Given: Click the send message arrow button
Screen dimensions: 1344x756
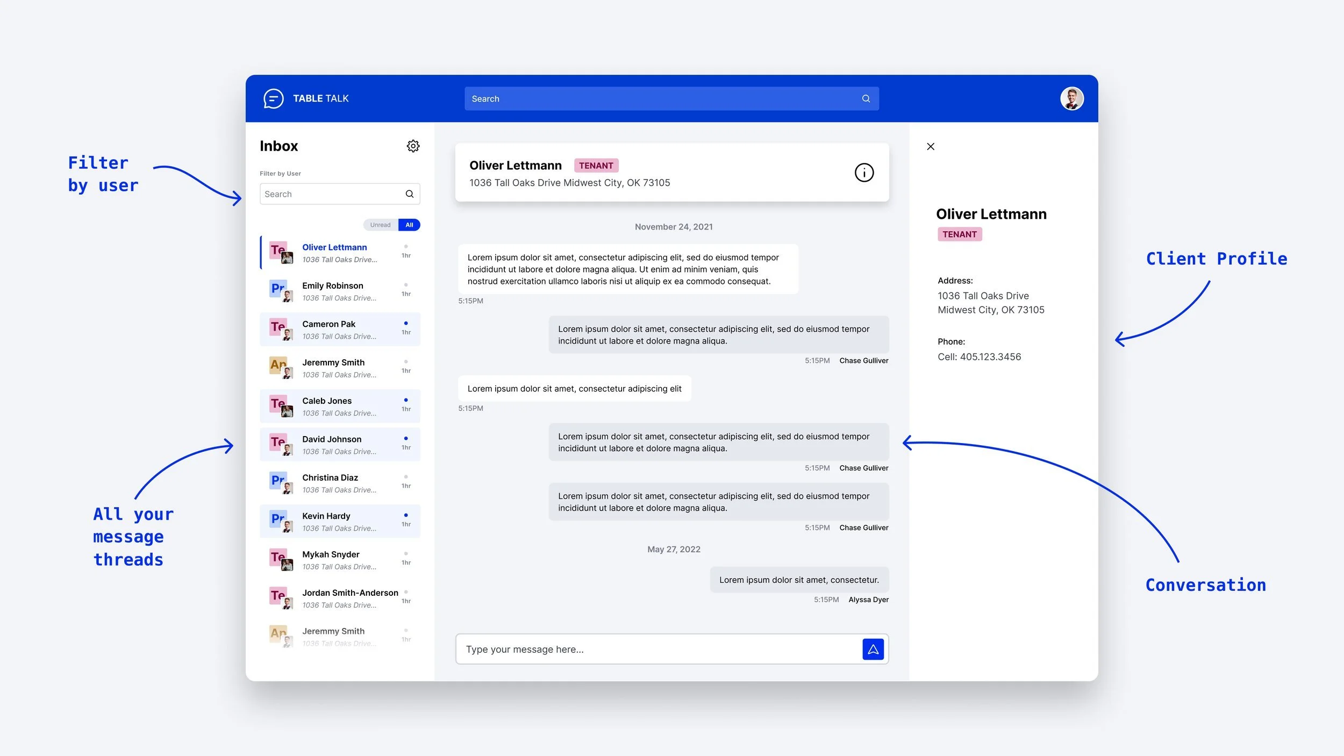Looking at the screenshot, I should (x=873, y=649).
